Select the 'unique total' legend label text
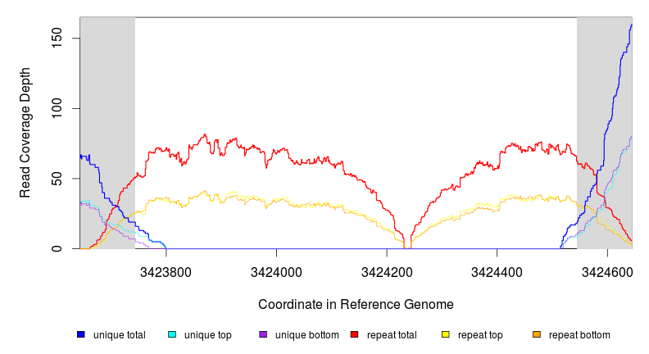Image resolution: width=649 pixels, height=354 pixels. [119, 335]
